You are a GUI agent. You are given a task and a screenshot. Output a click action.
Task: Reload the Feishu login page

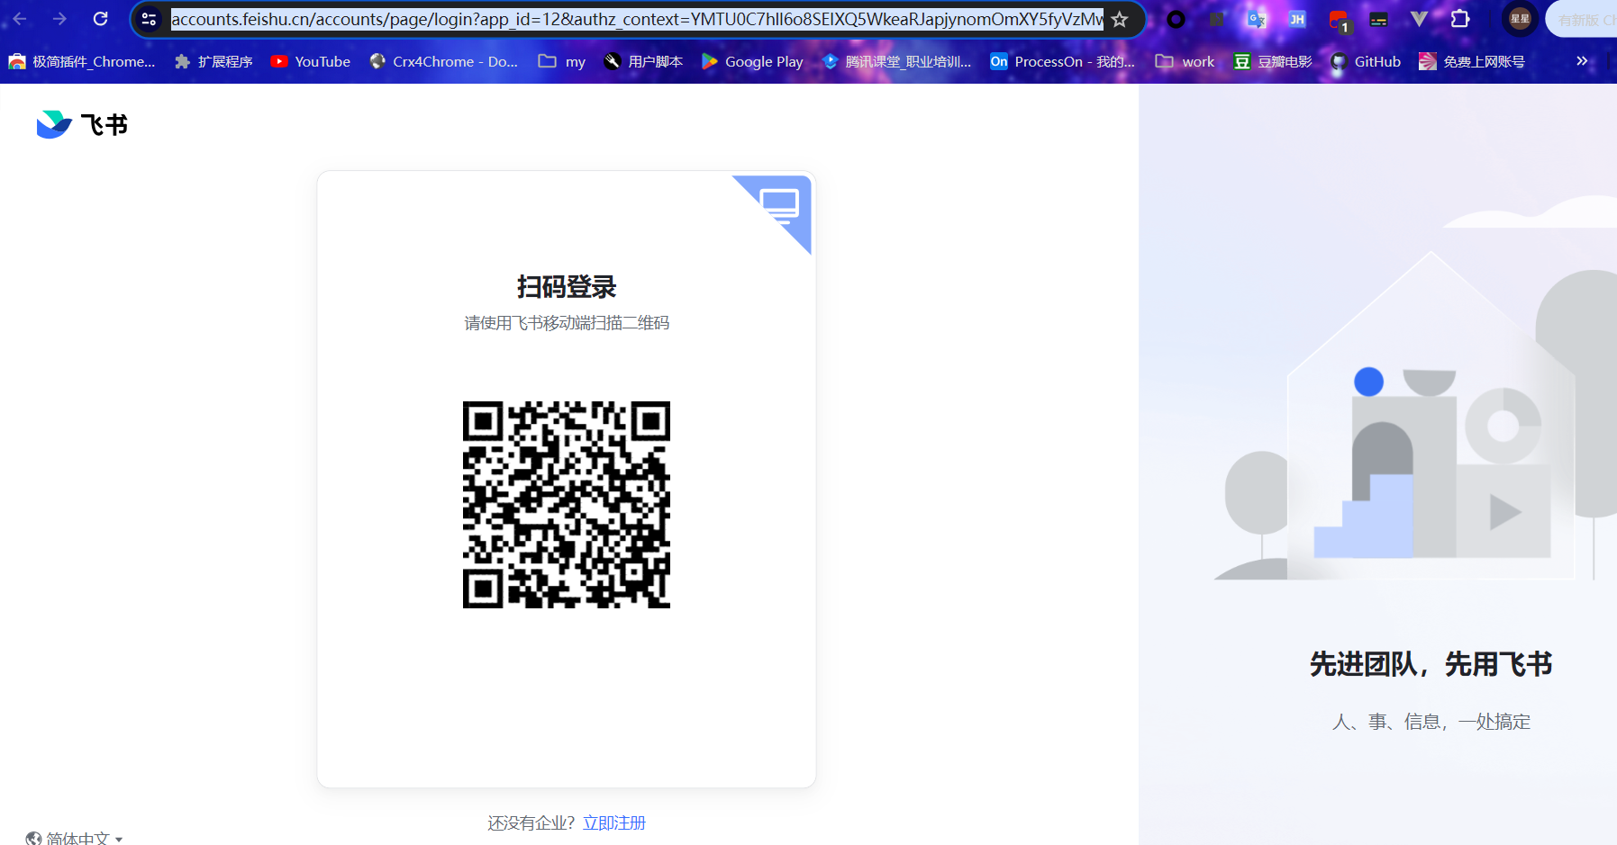[x=101, y=19]
